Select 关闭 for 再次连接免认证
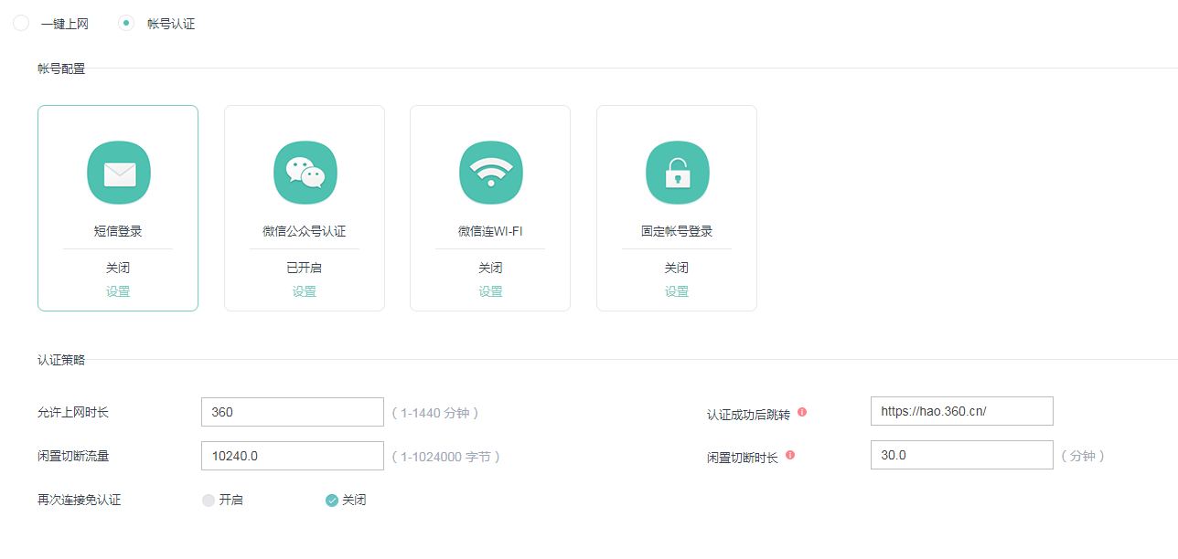Screen dimensions: 1178x559 tap(331, 500)
